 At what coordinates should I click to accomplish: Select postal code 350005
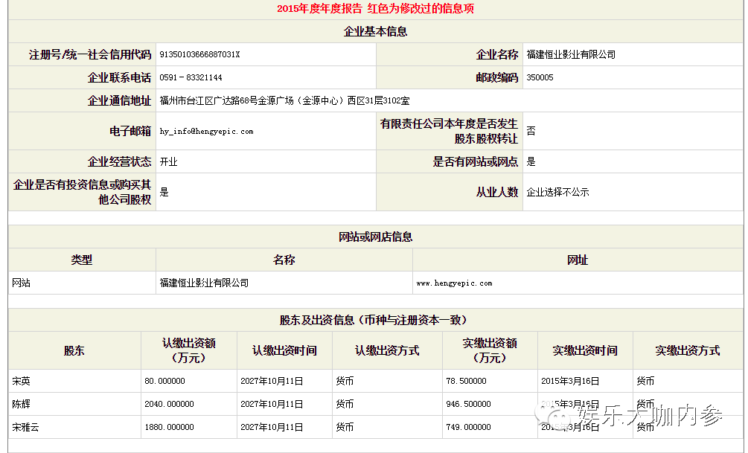(540, 77)
